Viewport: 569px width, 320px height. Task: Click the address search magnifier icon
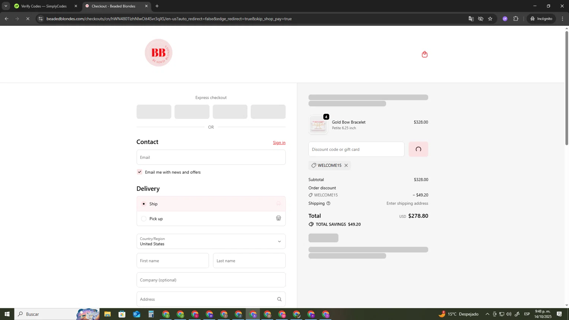[x=279, y=299]
